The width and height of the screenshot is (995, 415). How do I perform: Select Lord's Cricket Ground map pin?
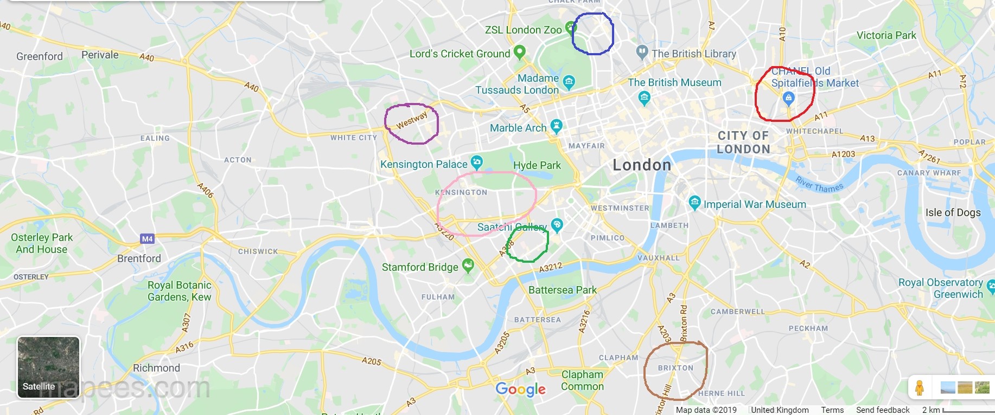[519, 53]
